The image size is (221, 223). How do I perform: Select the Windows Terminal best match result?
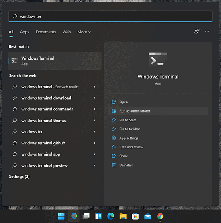coord(55,61)
